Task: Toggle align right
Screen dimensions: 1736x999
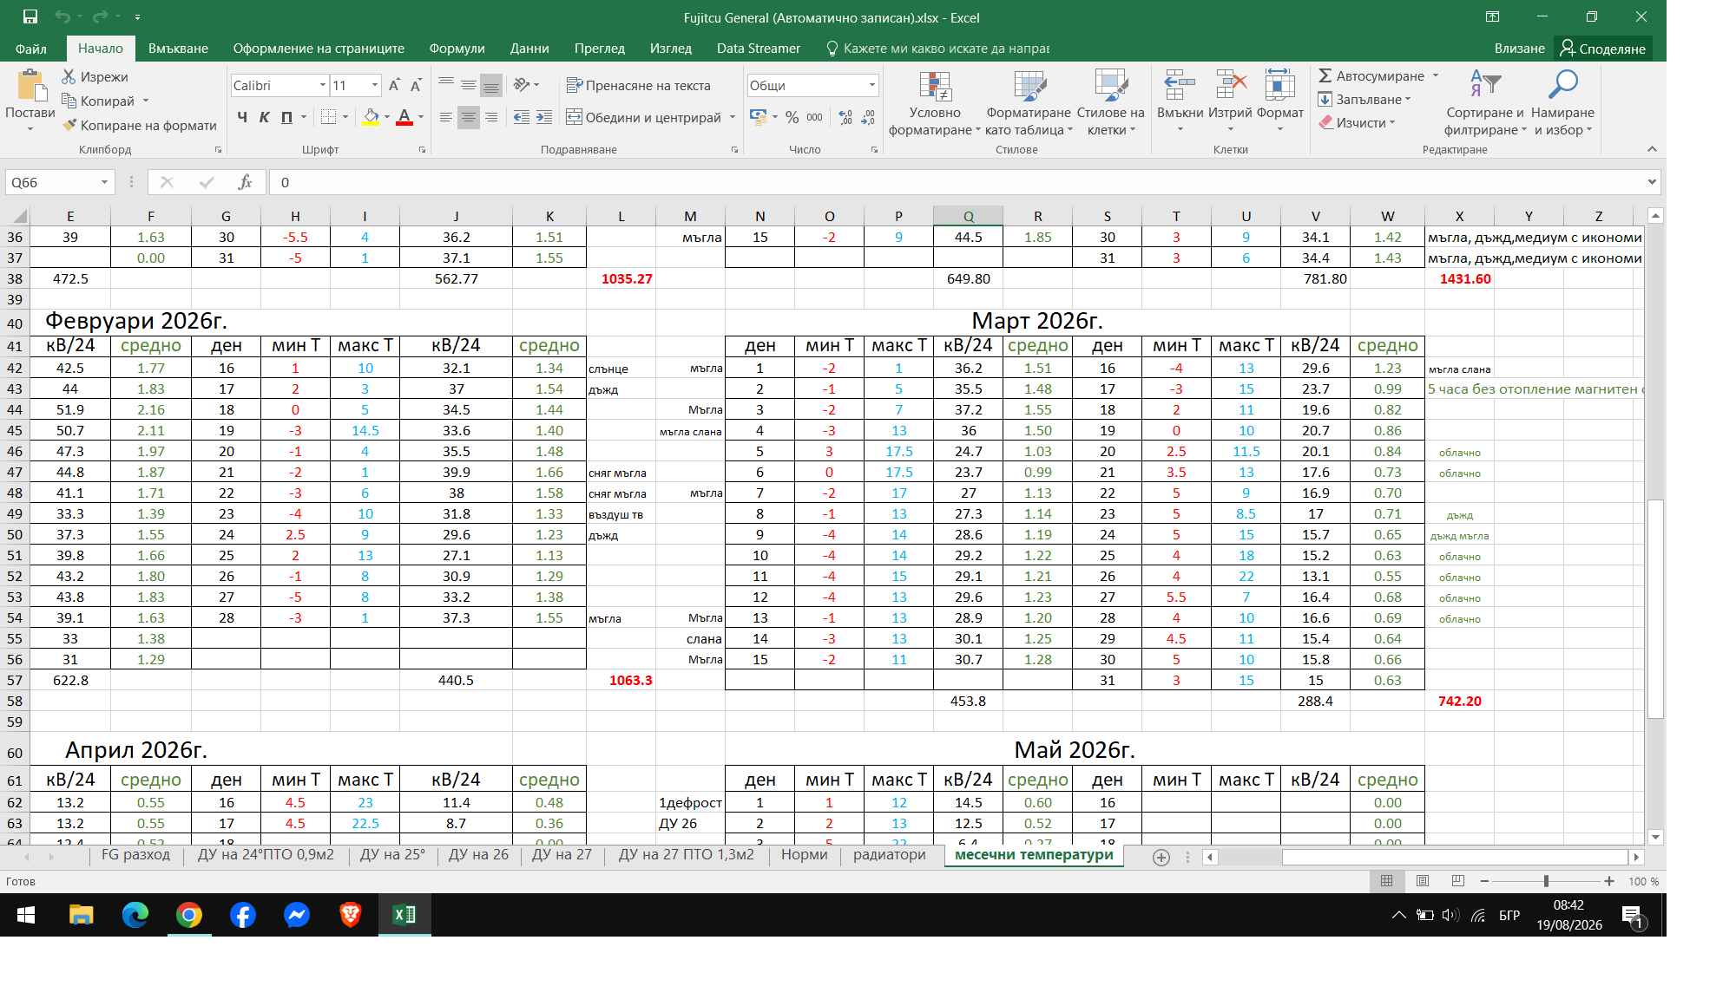Action: click(491, 117)
